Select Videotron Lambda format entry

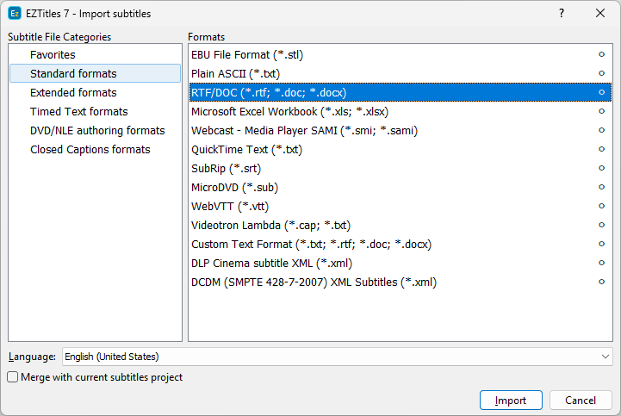click(x=270, y=225)
